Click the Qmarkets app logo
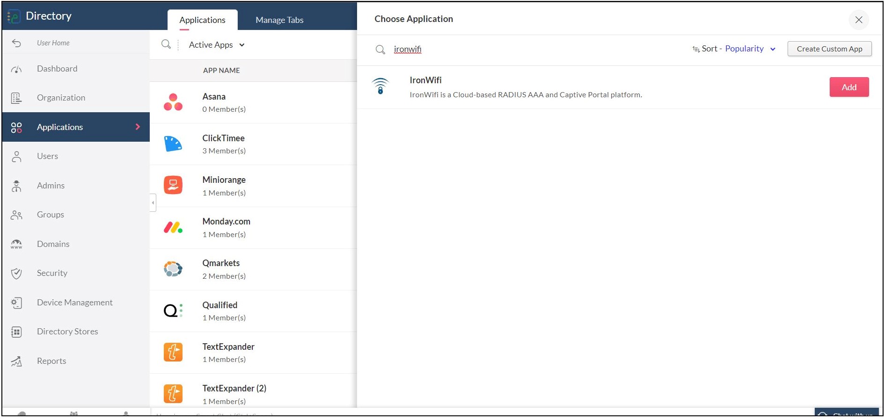 point(173,269)
